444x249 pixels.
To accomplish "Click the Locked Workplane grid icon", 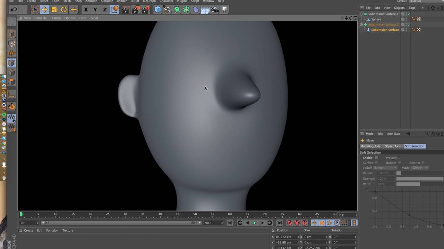I will (x=11, y=118).
